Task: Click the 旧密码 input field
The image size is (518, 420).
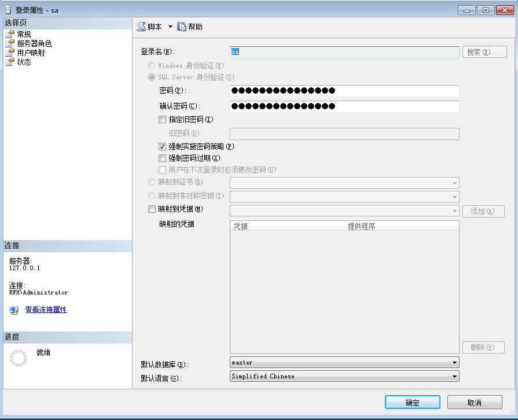Action: [344, 134]
